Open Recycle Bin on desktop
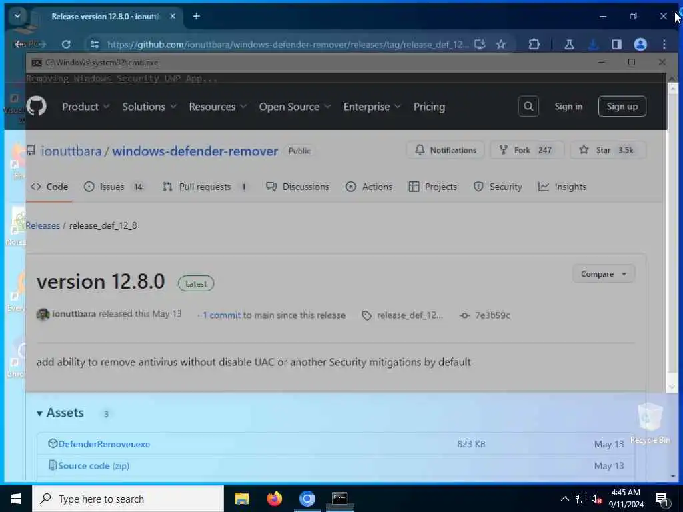 [650, 423]
